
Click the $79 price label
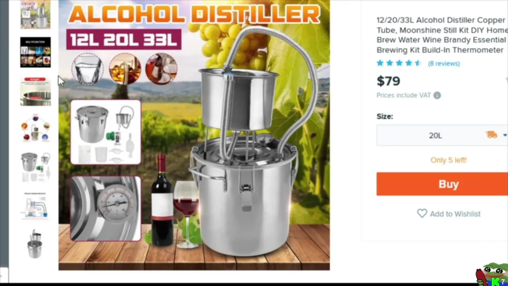point(388,81)
